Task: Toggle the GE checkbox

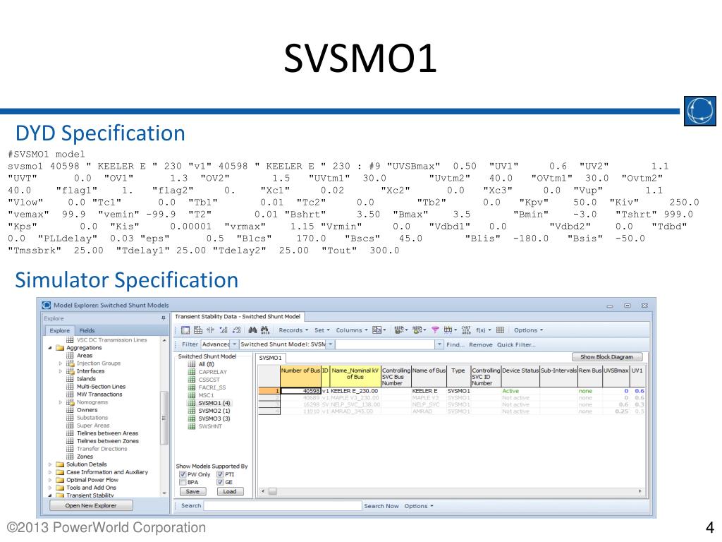Action: (x=220, y=482)
